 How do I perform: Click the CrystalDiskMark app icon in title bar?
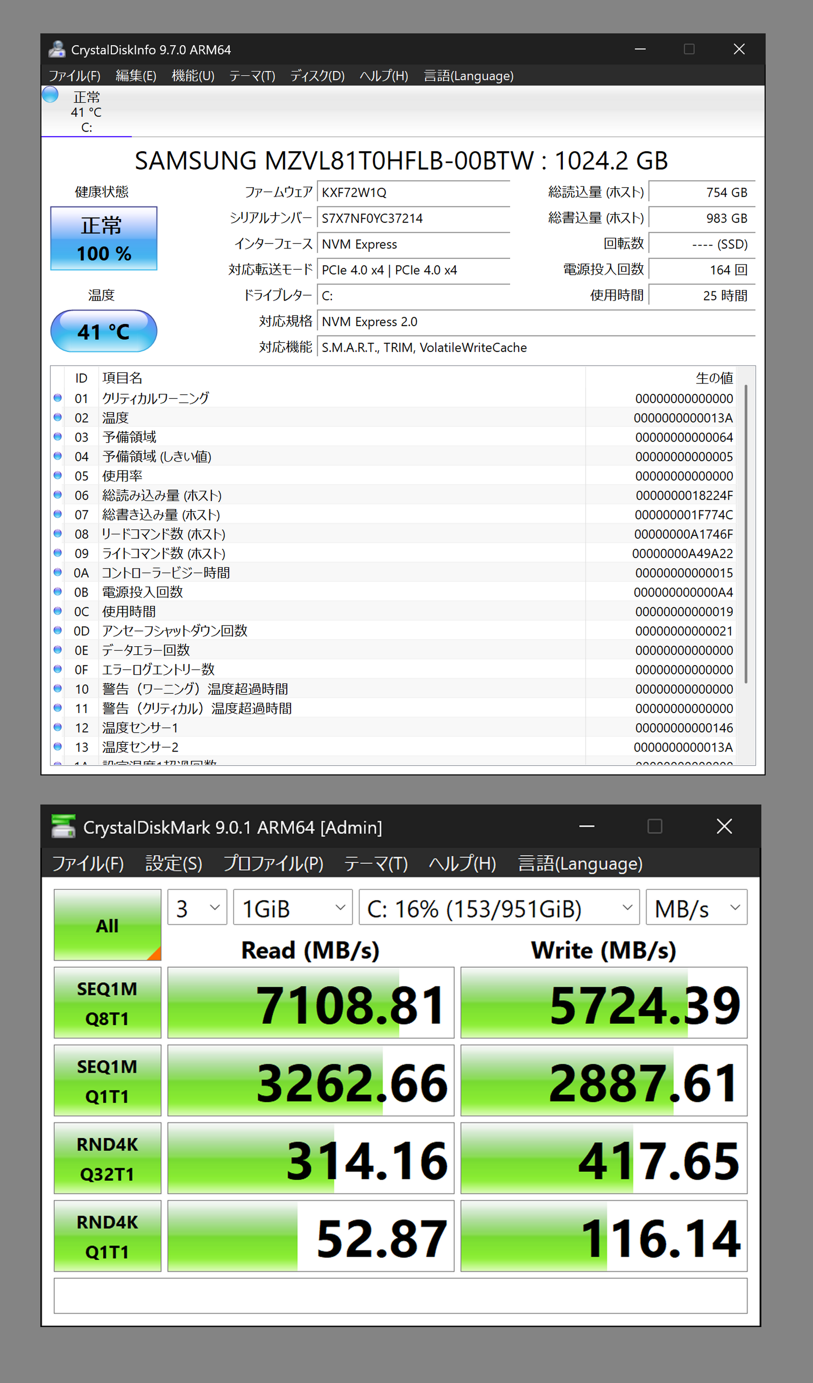coord(63,826)
